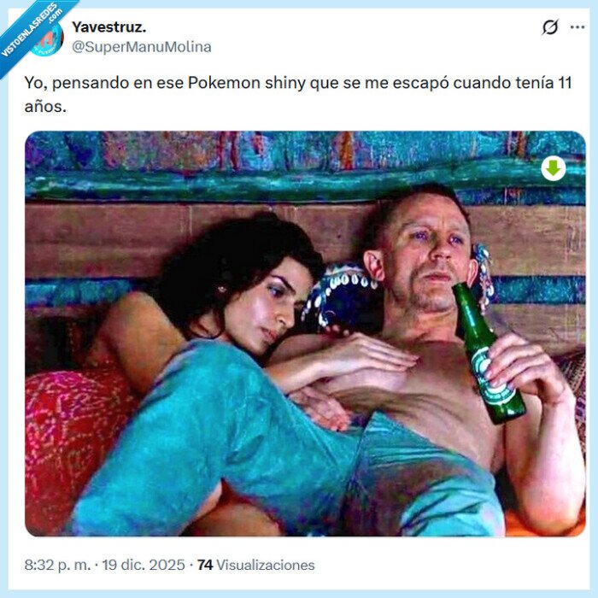Click the word años. in tweet
The height and width of the screenshot is (598, 598).
[45, 107]
